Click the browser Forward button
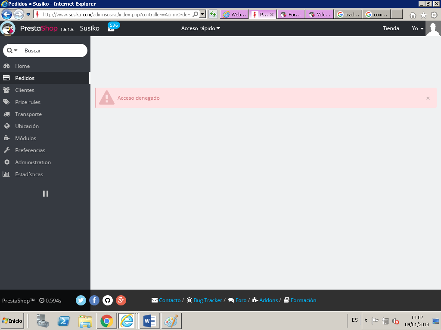Screen dimensions: 441x330 19,14
